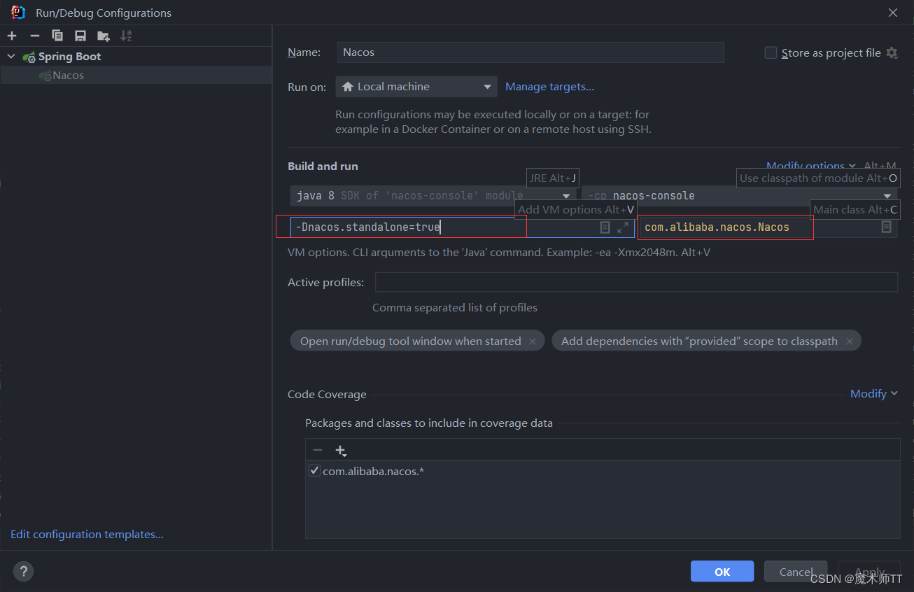
Task: Open Manage targets link
Action: 549,87
